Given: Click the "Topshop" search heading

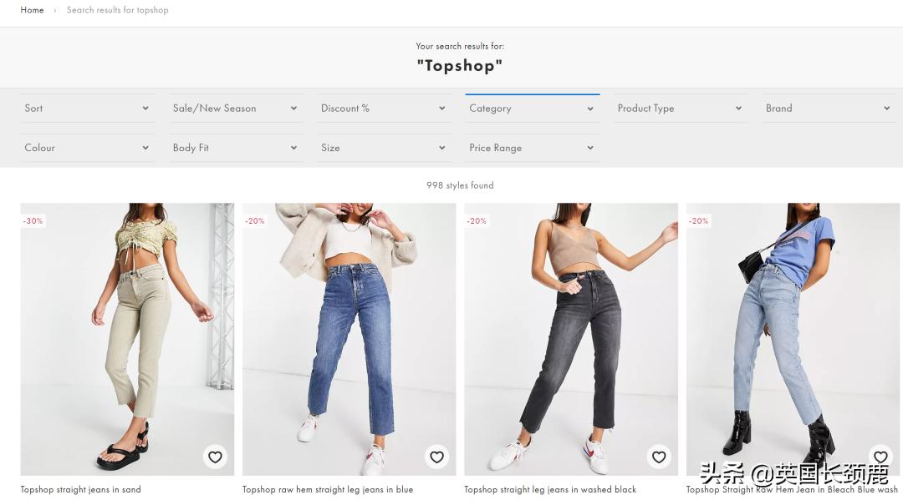Looking at the screenshot, I should coord(460,65).
